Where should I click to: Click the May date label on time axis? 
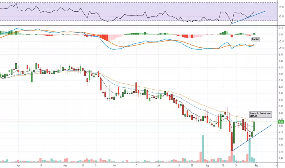click(x=65, y=166)
